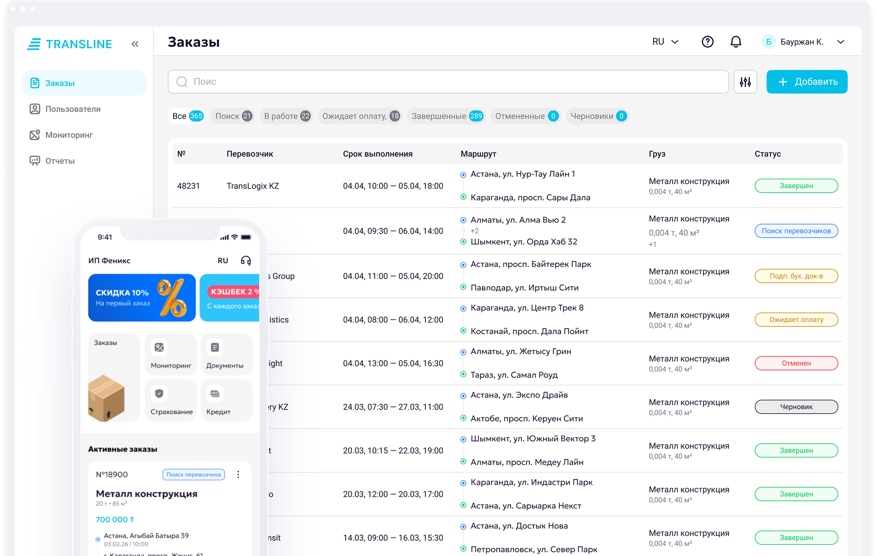This screenshot has height=556, width=877.
Task: Expand the RU language dropdown in the header
Action: coord(665,42)
